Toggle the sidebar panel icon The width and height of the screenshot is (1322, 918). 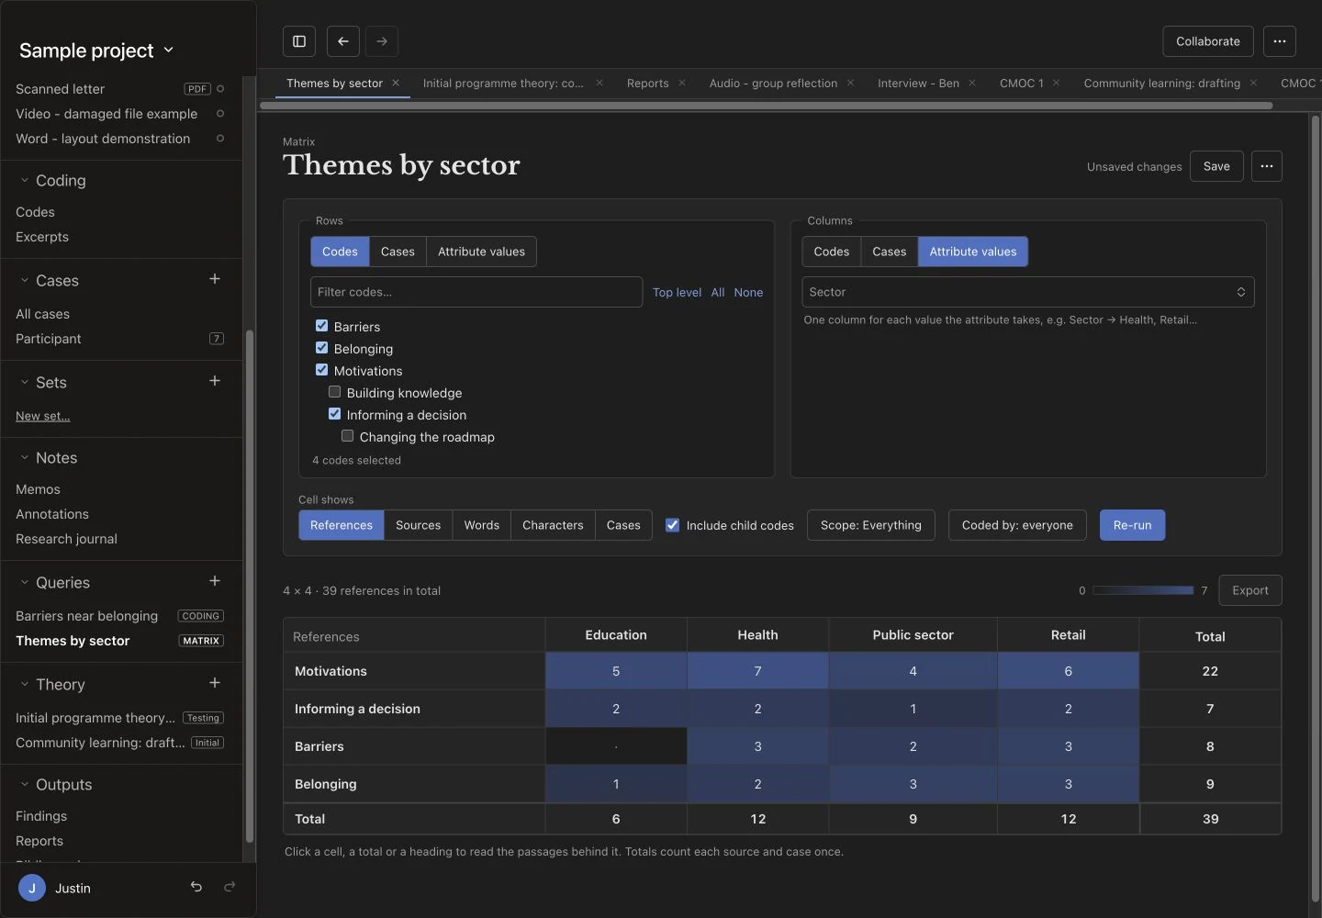click(x=299, y=41)
